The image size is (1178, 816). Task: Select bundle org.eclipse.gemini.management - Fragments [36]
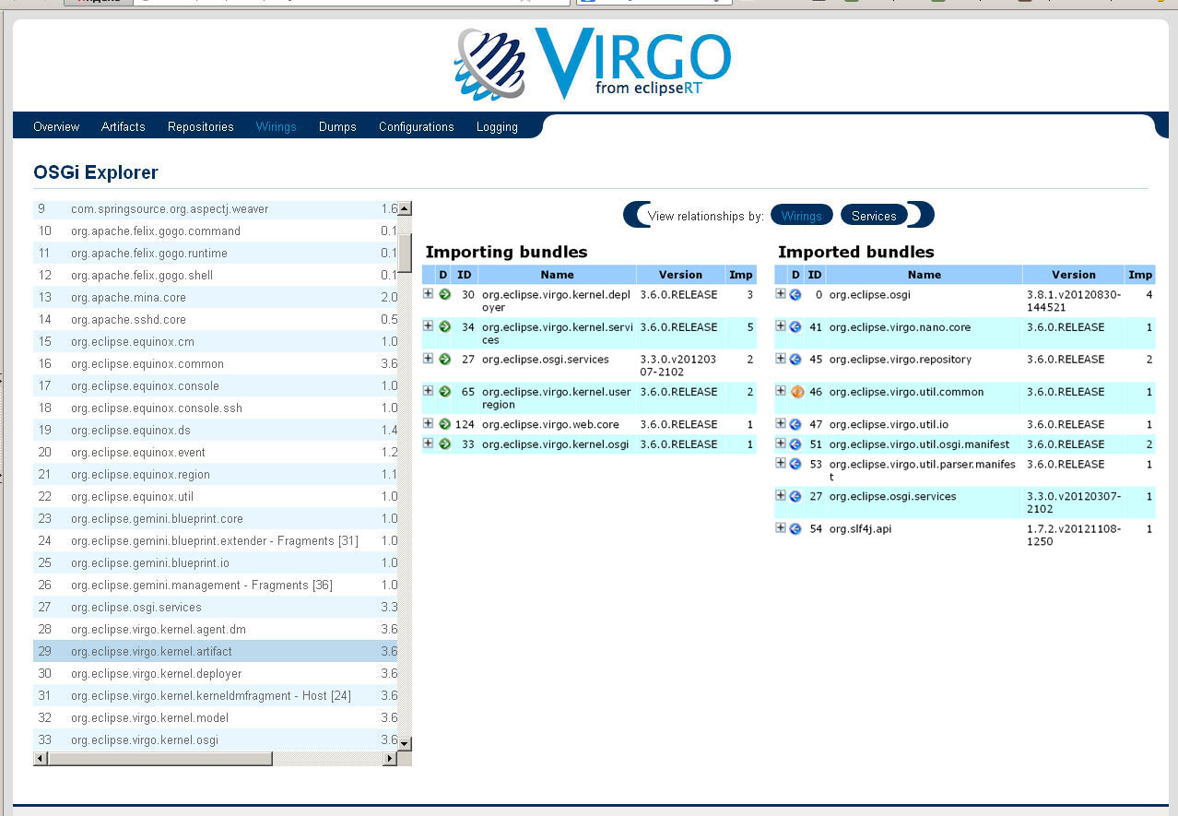coord(215,585)
